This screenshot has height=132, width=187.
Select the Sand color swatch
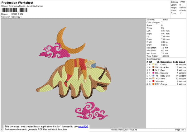(153, 78)
